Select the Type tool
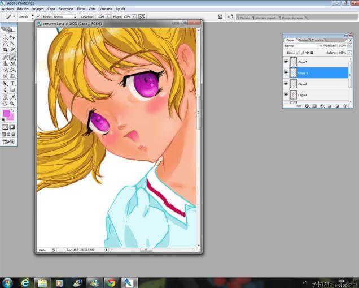 tap(12, 84)
